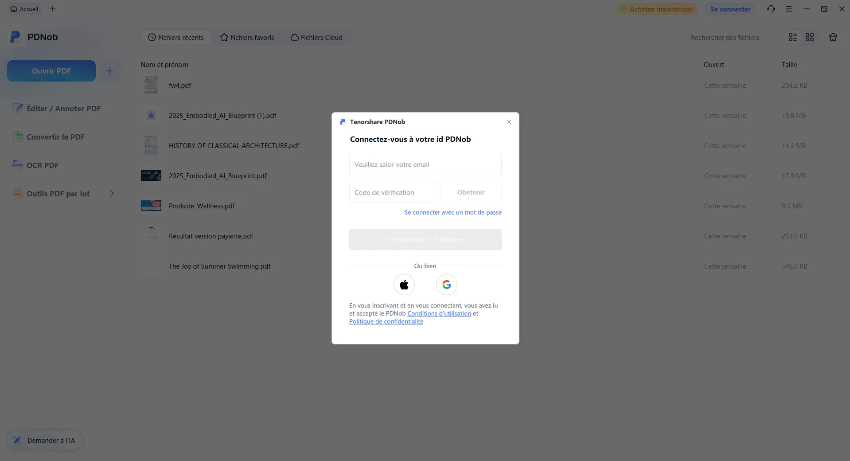Open Convertir le PDF tool
850x461 pixels.
[49, 137]
